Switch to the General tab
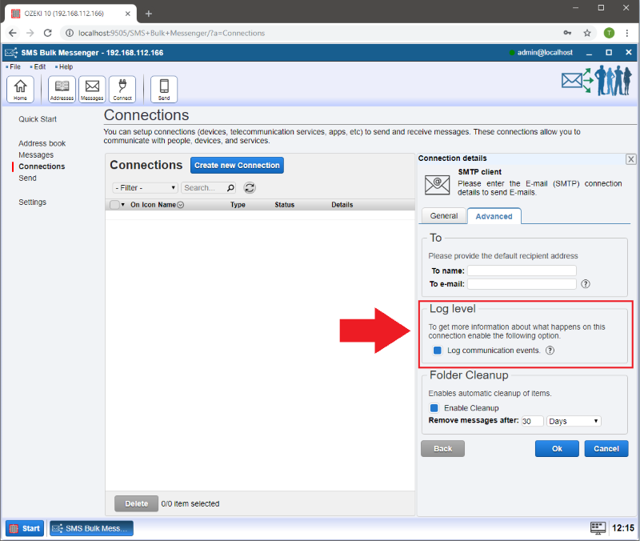This screenshot has height=541, width=640. tap(444, 216)
